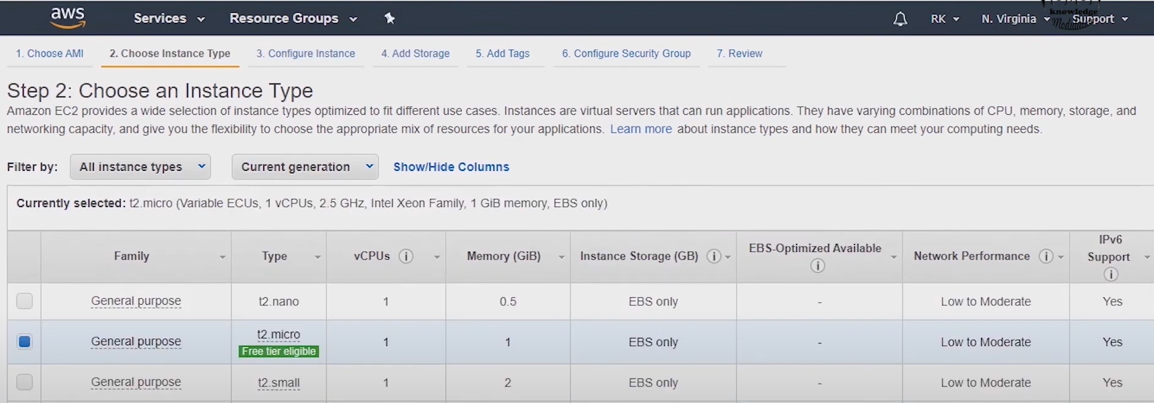Image resolution: width=1154 pixels, height=403 pixels.
Task: Go to 6. Configure Security Group step
Action: coord(627,53)
